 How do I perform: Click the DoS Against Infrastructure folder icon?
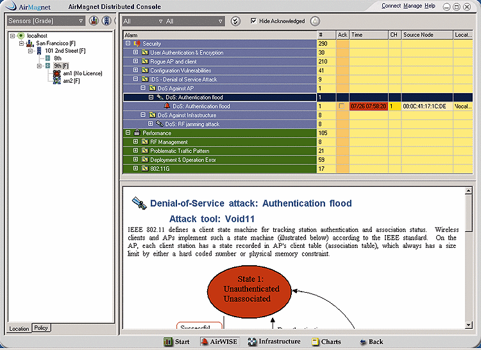(x=153, y=115)
